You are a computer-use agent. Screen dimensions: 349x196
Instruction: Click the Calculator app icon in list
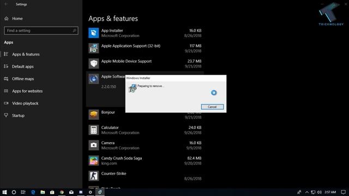point(93,130)
